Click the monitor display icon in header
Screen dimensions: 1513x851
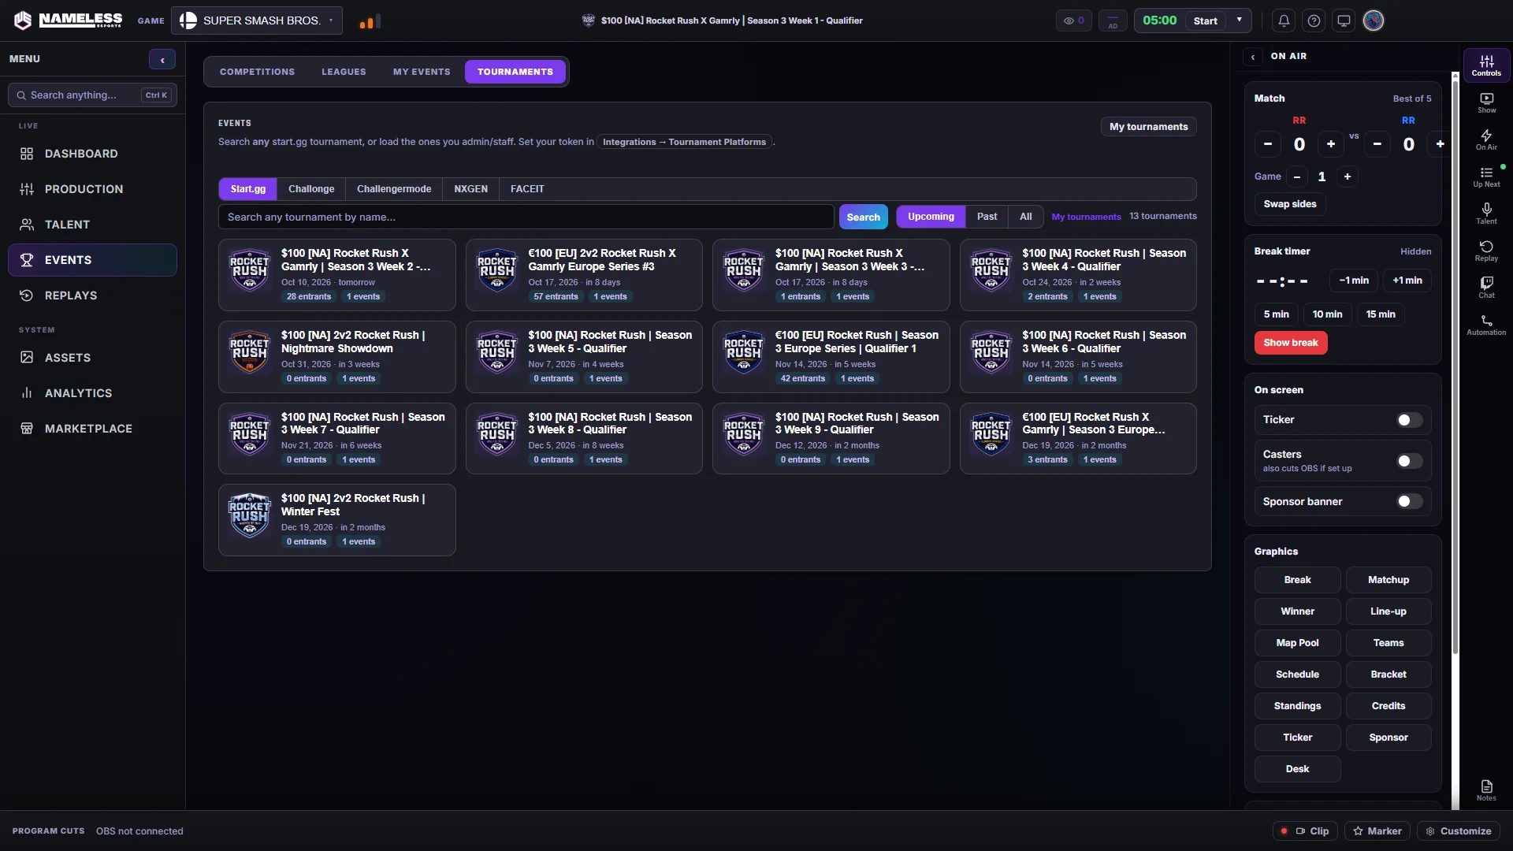tap(1344, 20)
